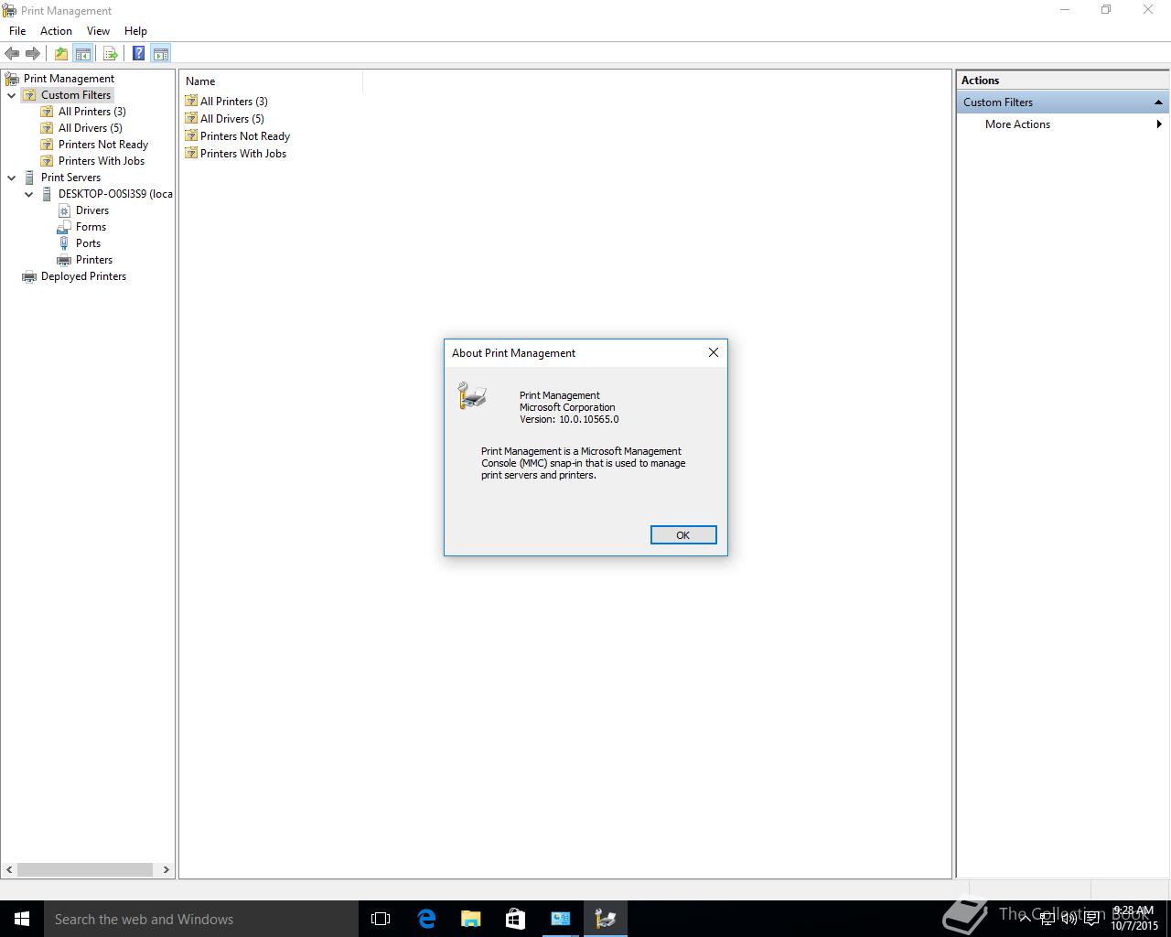Click the Forward arrow toolbar icon
1171x937 pixels.
[x=33, y=53]
